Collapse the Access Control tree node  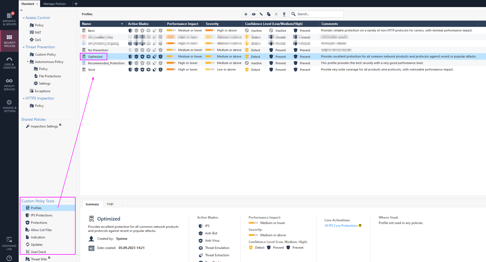[x=24, y=18]
